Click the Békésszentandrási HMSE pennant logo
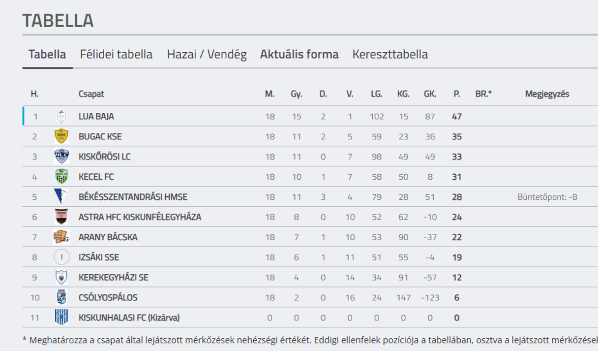This screenshot has width=598, height=351. tap(61, 197)
